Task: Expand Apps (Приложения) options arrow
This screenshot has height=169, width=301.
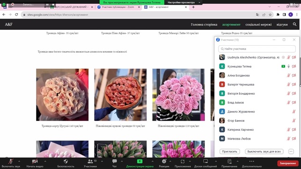Action: 190,162
